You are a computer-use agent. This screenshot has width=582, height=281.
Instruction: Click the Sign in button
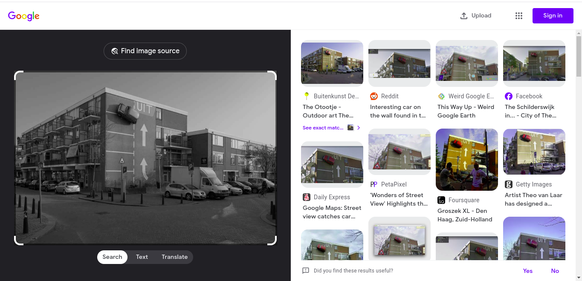click(x=553, y=16)
